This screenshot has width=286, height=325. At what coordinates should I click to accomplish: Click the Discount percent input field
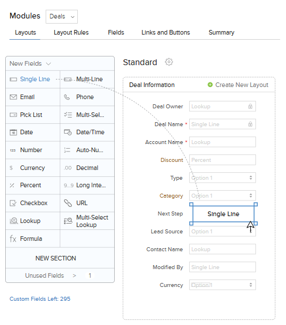[x=223, y=160]
